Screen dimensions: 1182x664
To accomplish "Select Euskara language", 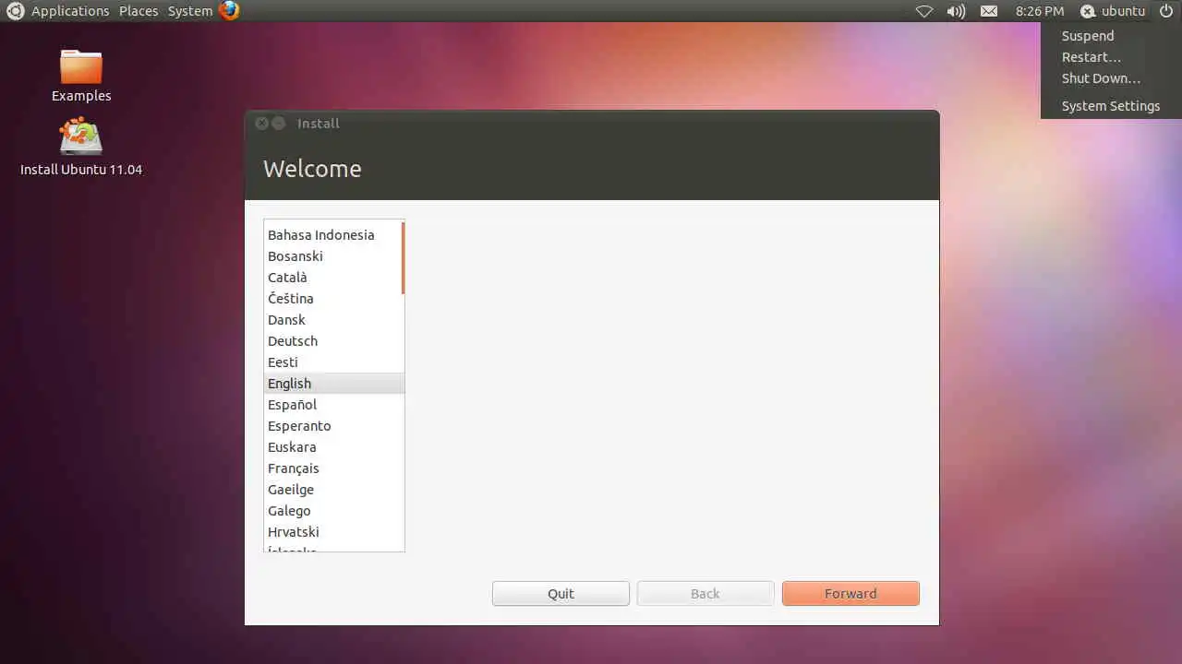I will pyautogui.click(x=332, y=447).
